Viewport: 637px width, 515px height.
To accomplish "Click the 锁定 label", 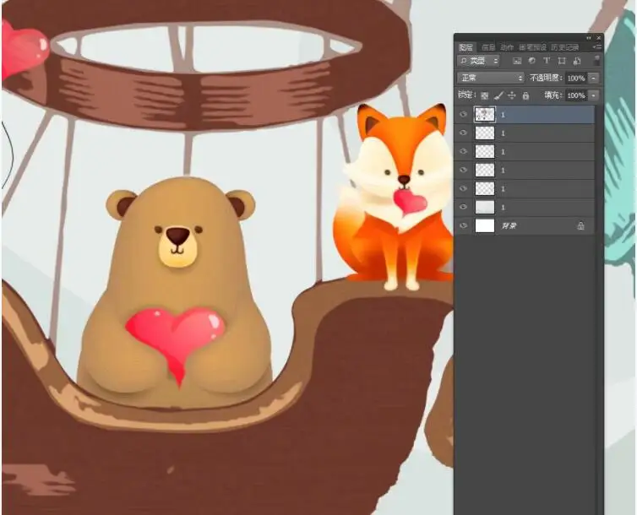I will (x=466, y=95).
